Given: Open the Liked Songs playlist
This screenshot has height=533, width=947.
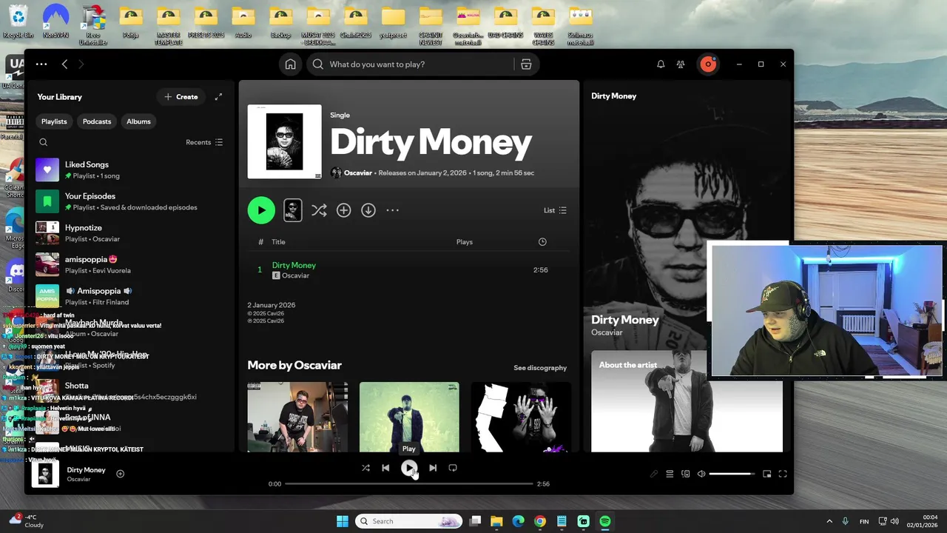Looking at the screenshot, I should pyautogui.click(x=131, y=170).
